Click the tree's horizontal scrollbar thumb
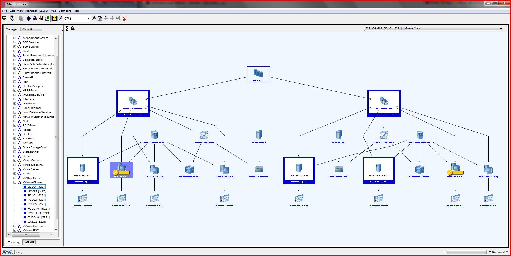 coord(26,235)
